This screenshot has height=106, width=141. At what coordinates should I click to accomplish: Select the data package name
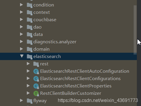coord(38,34)
